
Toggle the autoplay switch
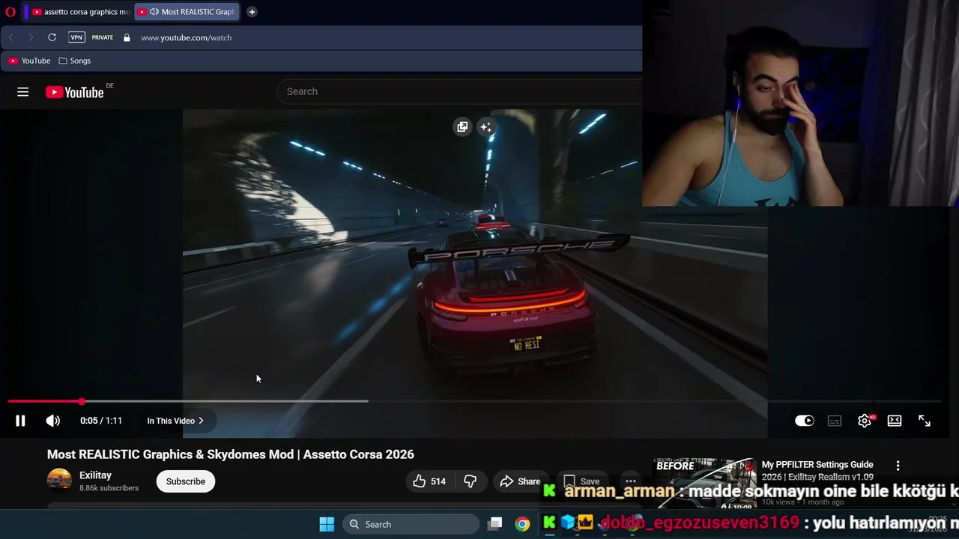(x=804, y=421)
